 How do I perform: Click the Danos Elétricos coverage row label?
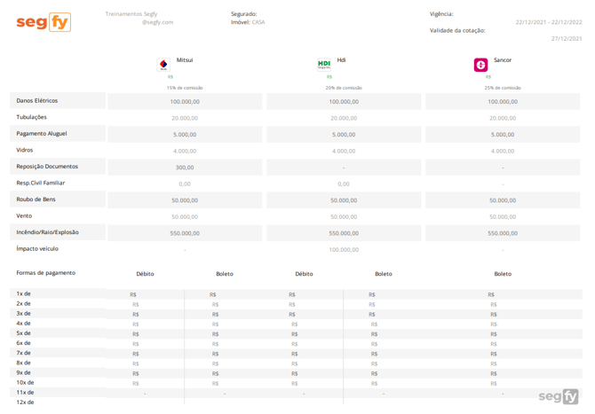coord(36,101)
